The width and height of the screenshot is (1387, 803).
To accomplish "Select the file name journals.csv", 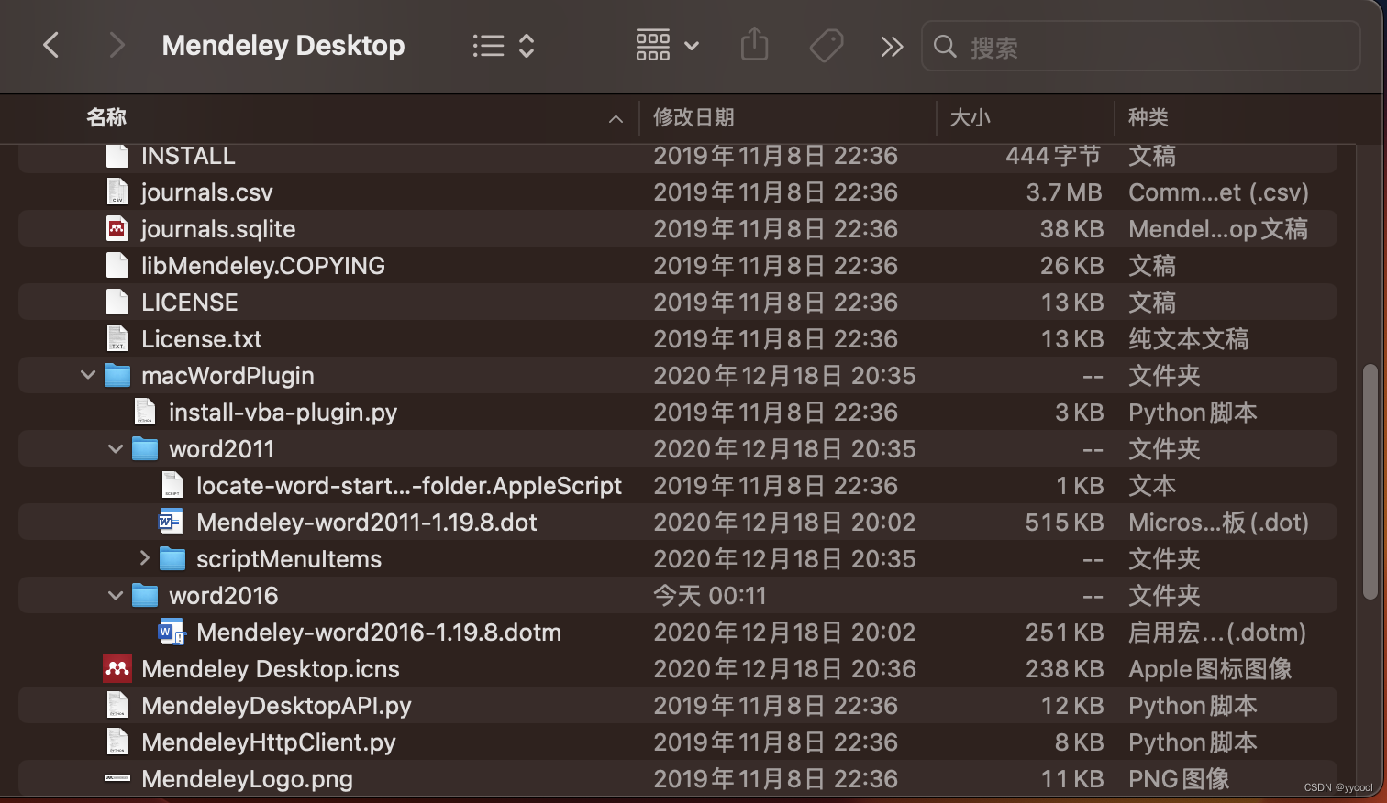I will tap(207, 192).
